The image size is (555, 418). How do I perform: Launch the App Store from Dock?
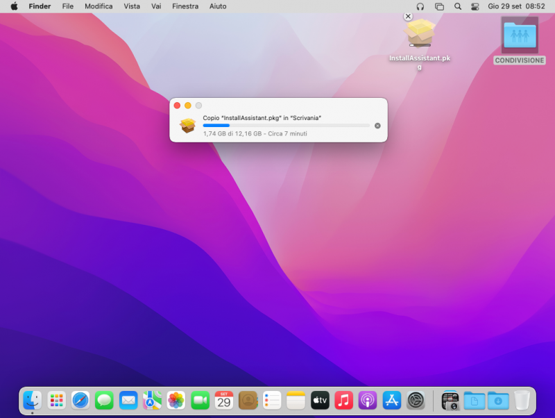392,401
